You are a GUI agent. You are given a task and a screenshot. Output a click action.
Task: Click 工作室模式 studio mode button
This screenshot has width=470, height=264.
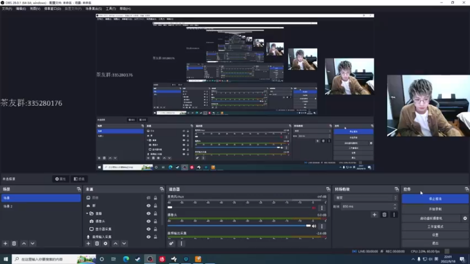[x=435, y=226]
